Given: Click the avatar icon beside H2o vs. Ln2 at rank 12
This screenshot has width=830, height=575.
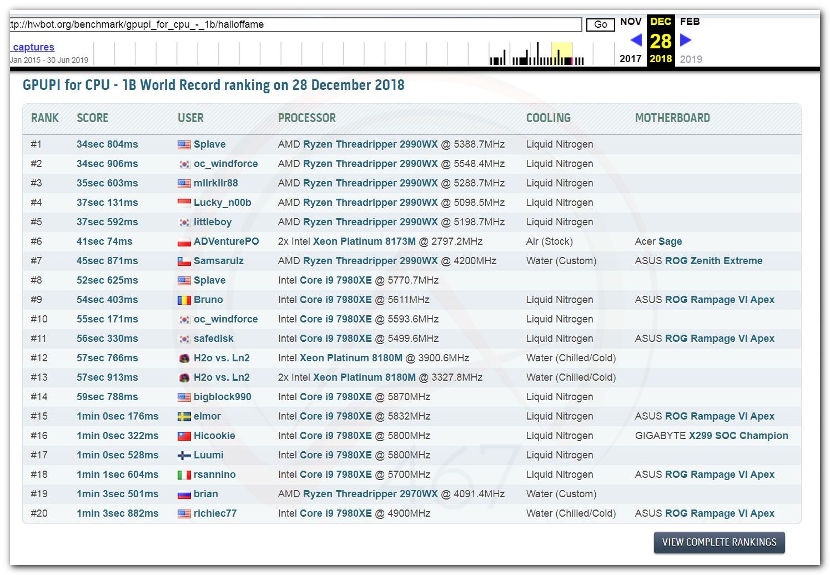Looking at the screenshot, I should coord(184,358).
